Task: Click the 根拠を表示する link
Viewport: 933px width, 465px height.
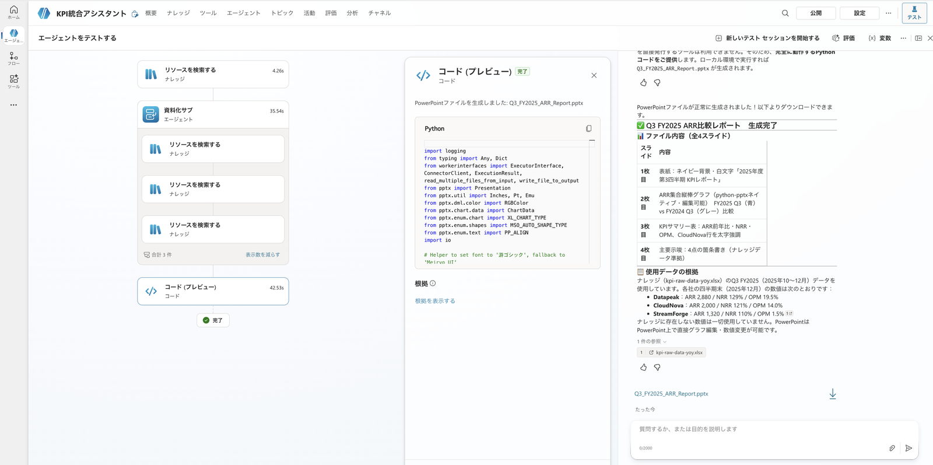Action: [435, 301]
